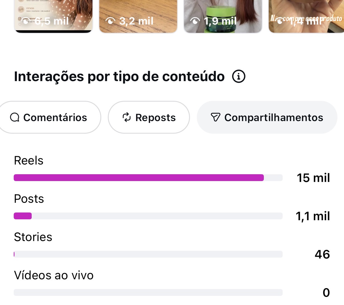Click the Stories progress bar

(148, 254)
